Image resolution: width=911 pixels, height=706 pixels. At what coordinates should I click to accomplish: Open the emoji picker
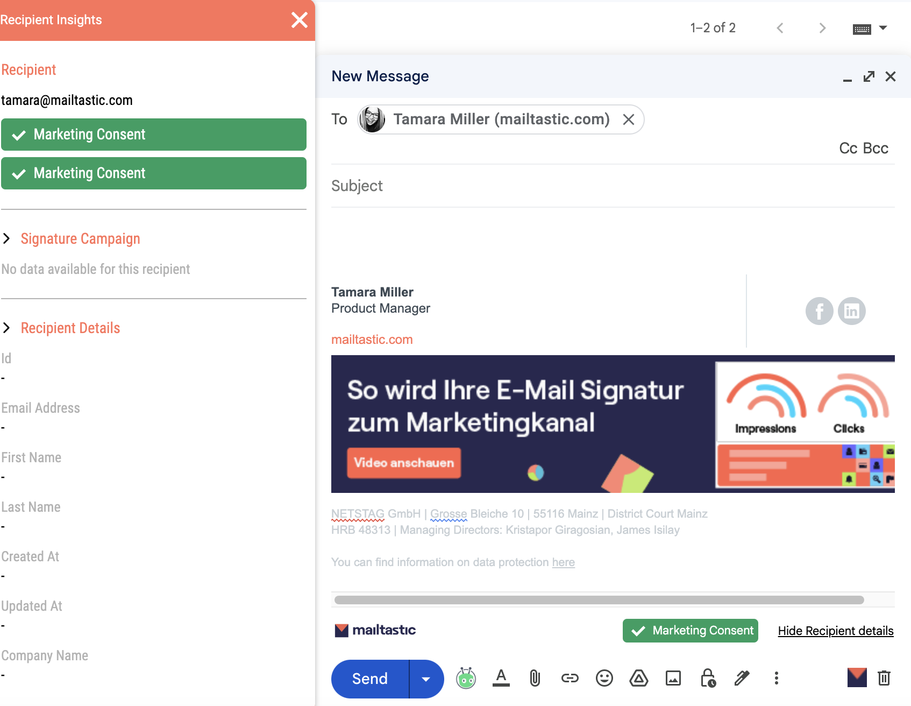604,678
